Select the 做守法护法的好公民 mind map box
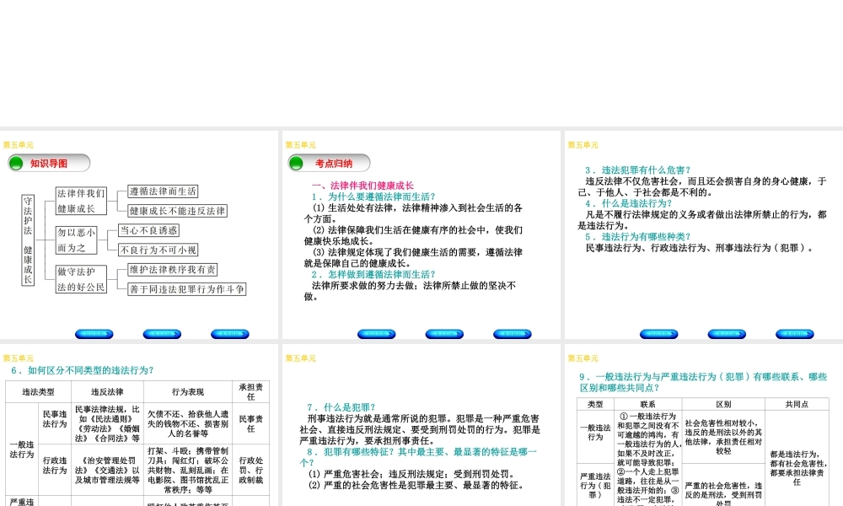Screen dimensions: 843x506 pyautogui.click(x=81, y=279)
